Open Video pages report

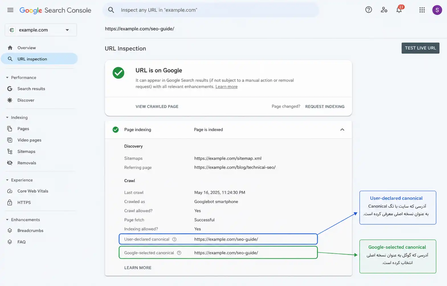click(29, 140)
